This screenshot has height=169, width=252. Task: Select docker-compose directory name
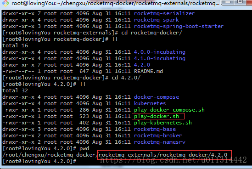tap(157, 97)
